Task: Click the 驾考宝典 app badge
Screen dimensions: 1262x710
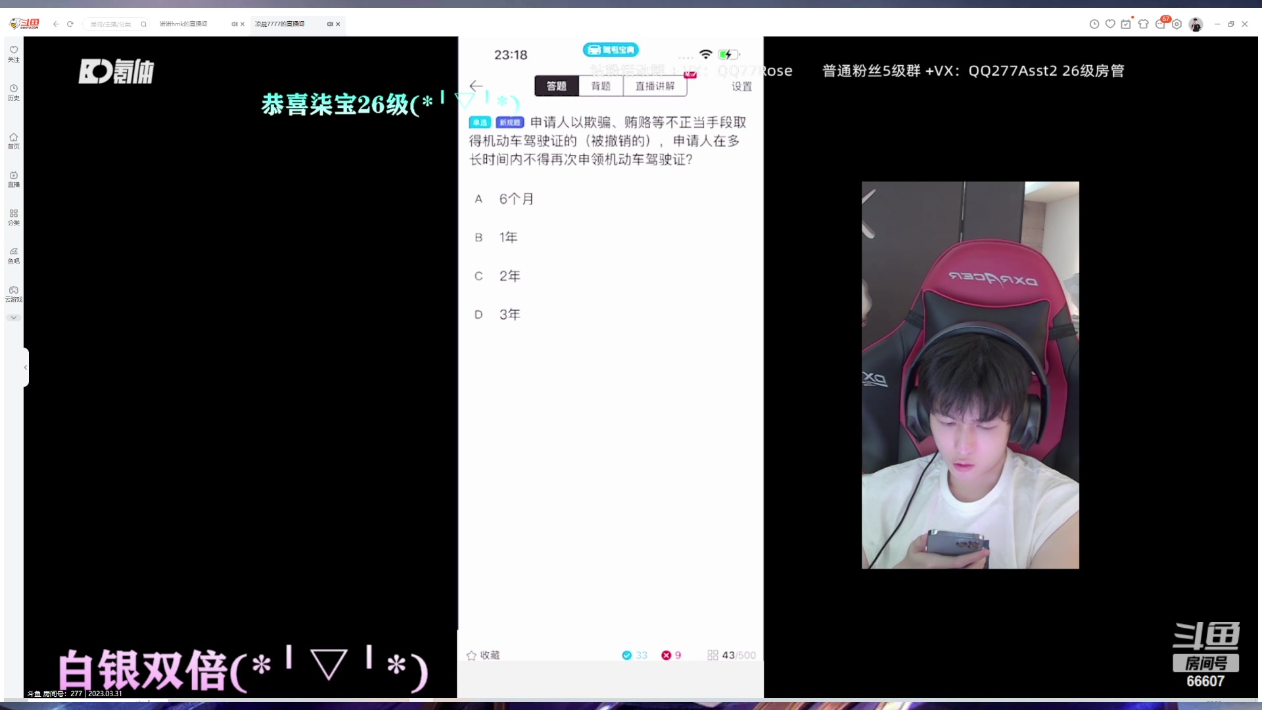Action: 611,50
